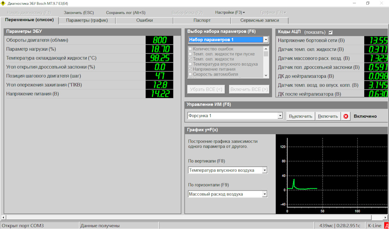Click the ДК до нейтрализатора (В) row
389x229 pixels.
pyautogui.click(x=333, y=76)
